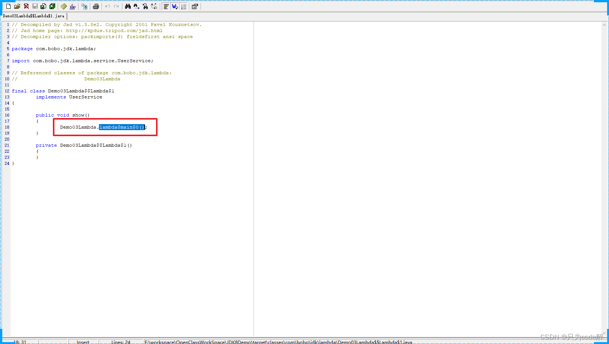Viewport: 609px width, 344px height.
Task: Close the current document via the red X icon
Action: (26, 6)
